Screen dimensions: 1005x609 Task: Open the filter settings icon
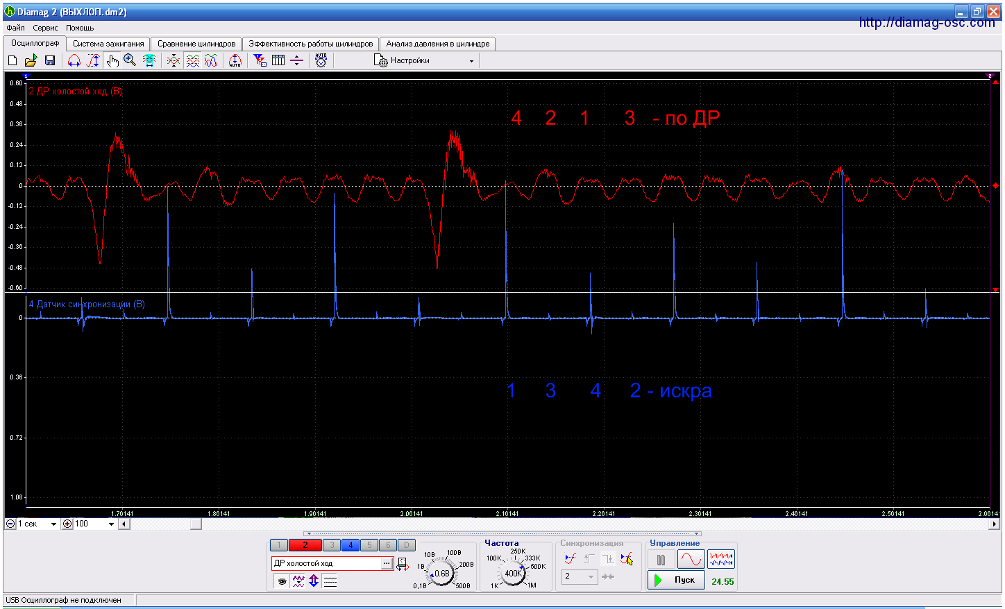[260, 61]
